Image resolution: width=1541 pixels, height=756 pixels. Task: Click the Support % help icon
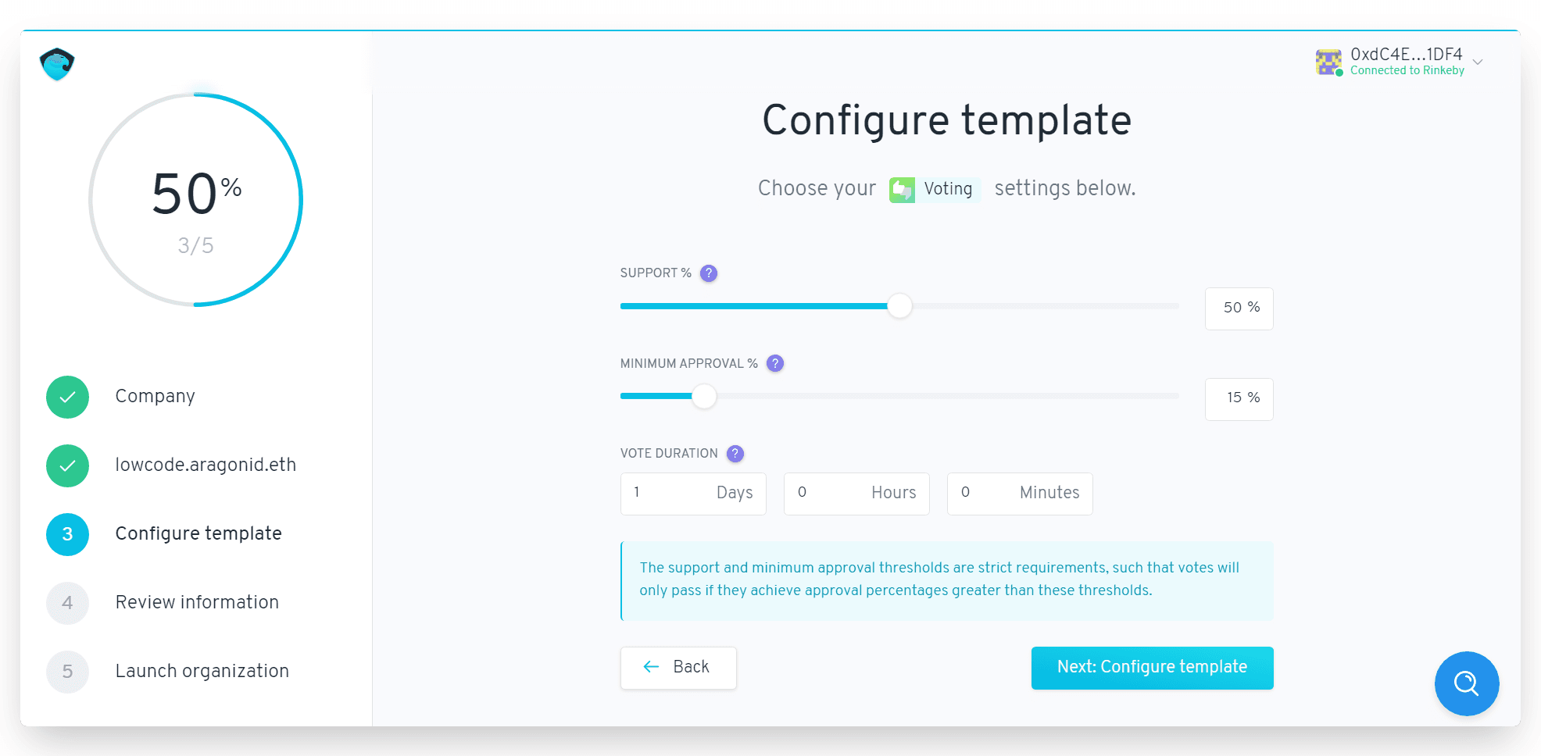(x=709, y=273)
